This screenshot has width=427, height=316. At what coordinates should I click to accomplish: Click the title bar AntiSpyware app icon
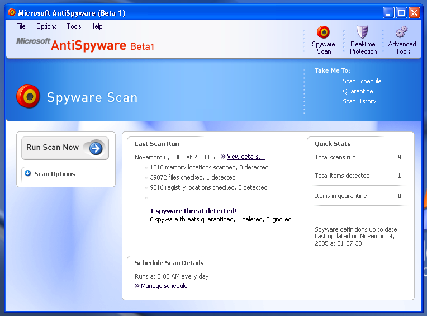tap(12, 12)
